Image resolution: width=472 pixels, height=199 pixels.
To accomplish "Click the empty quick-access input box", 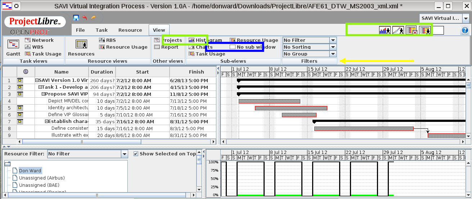I will click(438, 31).
